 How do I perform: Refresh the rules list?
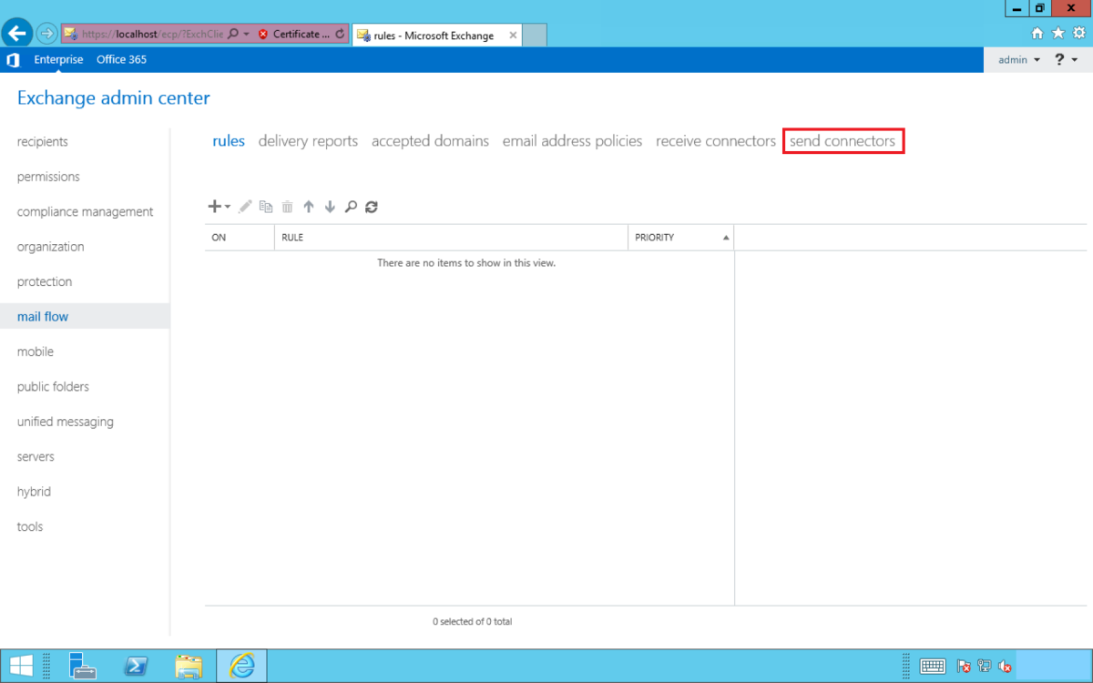372,206
